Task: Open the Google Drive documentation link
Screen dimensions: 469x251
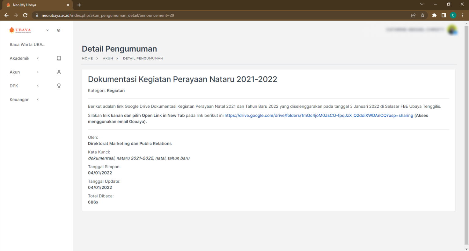Action: [x=318, y=115]
